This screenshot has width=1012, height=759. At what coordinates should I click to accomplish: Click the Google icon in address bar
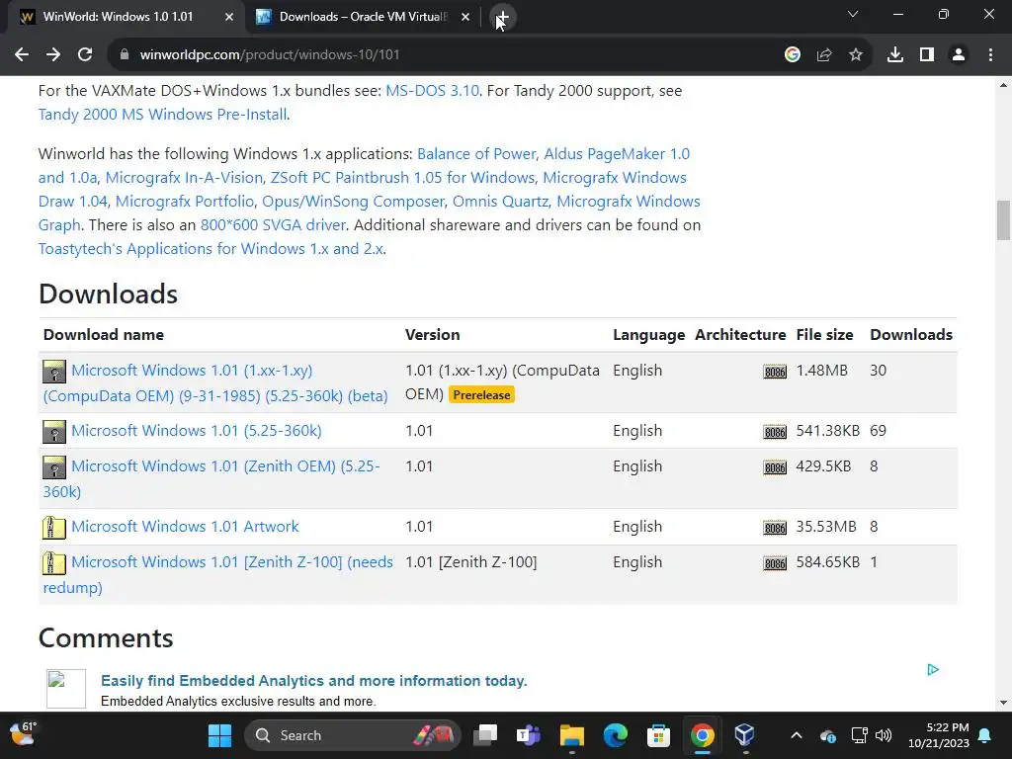[793, 55]
